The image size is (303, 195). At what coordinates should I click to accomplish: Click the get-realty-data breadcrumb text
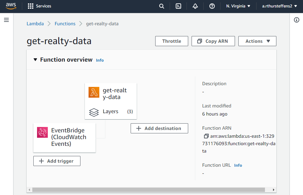pyautogui.click(x=102, y=24)
